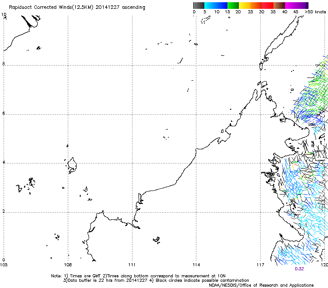328x288 pixels.
Task: Click latitude label 8 on left axis
Action: pos(4,64)
